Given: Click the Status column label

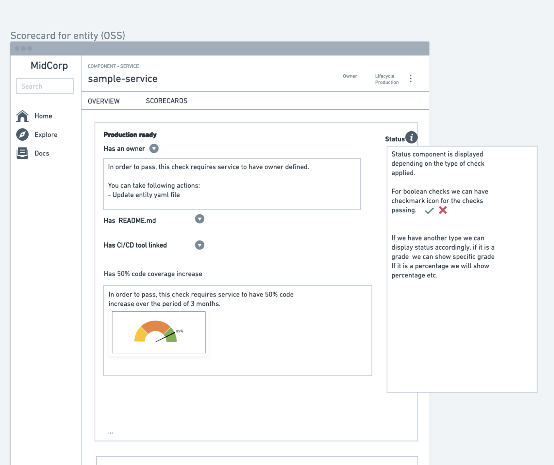Looking at the screenshot, I should tap(395, 139).
